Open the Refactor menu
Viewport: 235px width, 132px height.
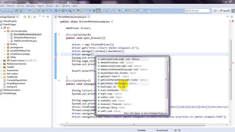coord(11,6)
